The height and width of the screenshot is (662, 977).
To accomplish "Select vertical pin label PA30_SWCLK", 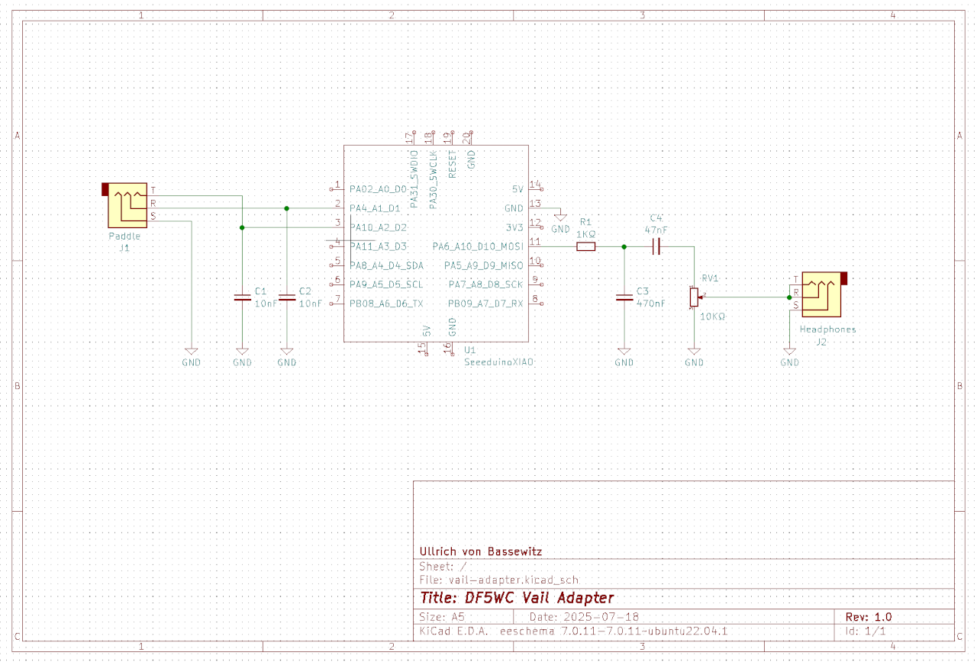I will coord(434,179).
